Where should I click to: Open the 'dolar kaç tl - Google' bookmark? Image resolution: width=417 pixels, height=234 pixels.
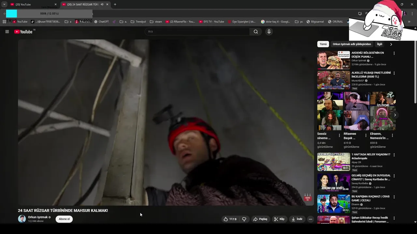tap(275, 22)
